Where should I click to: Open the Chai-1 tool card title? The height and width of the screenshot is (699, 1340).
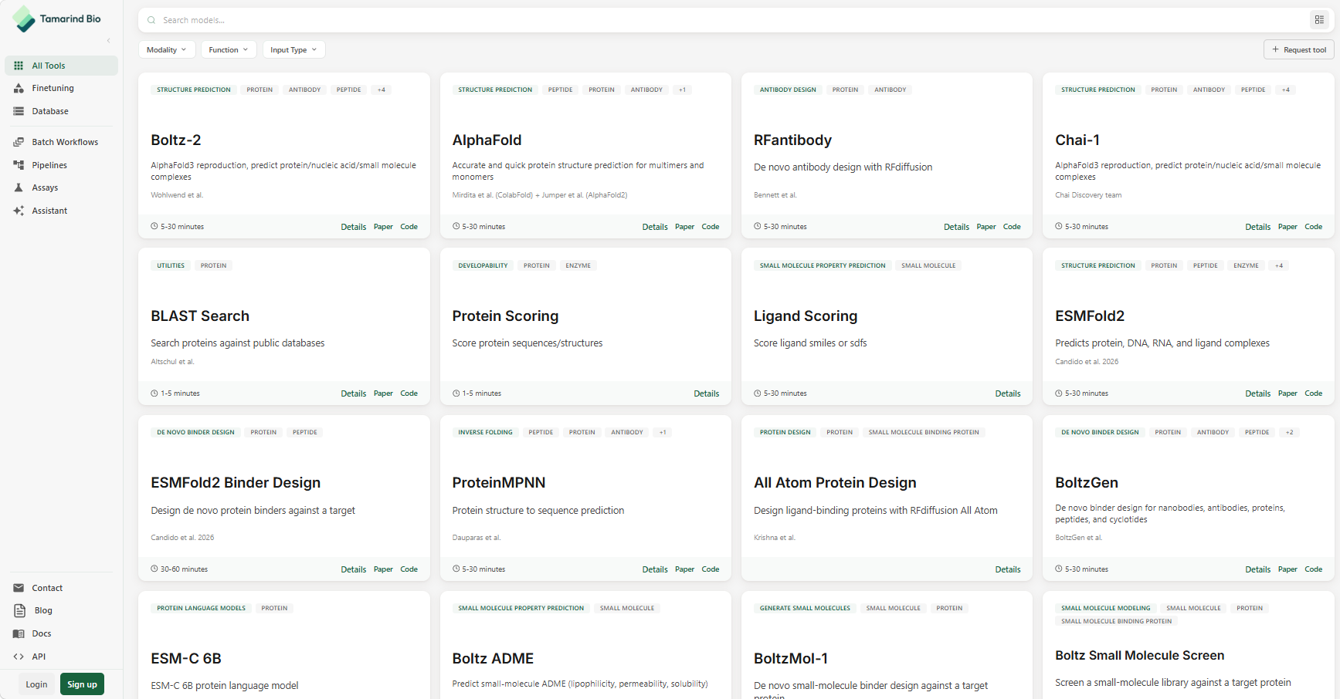[1077, 140]
